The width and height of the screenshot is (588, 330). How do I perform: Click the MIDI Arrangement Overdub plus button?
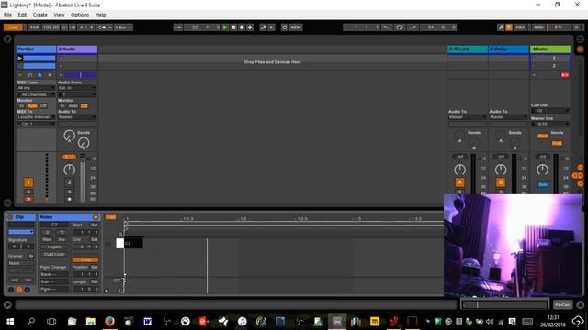pos(250,27)
